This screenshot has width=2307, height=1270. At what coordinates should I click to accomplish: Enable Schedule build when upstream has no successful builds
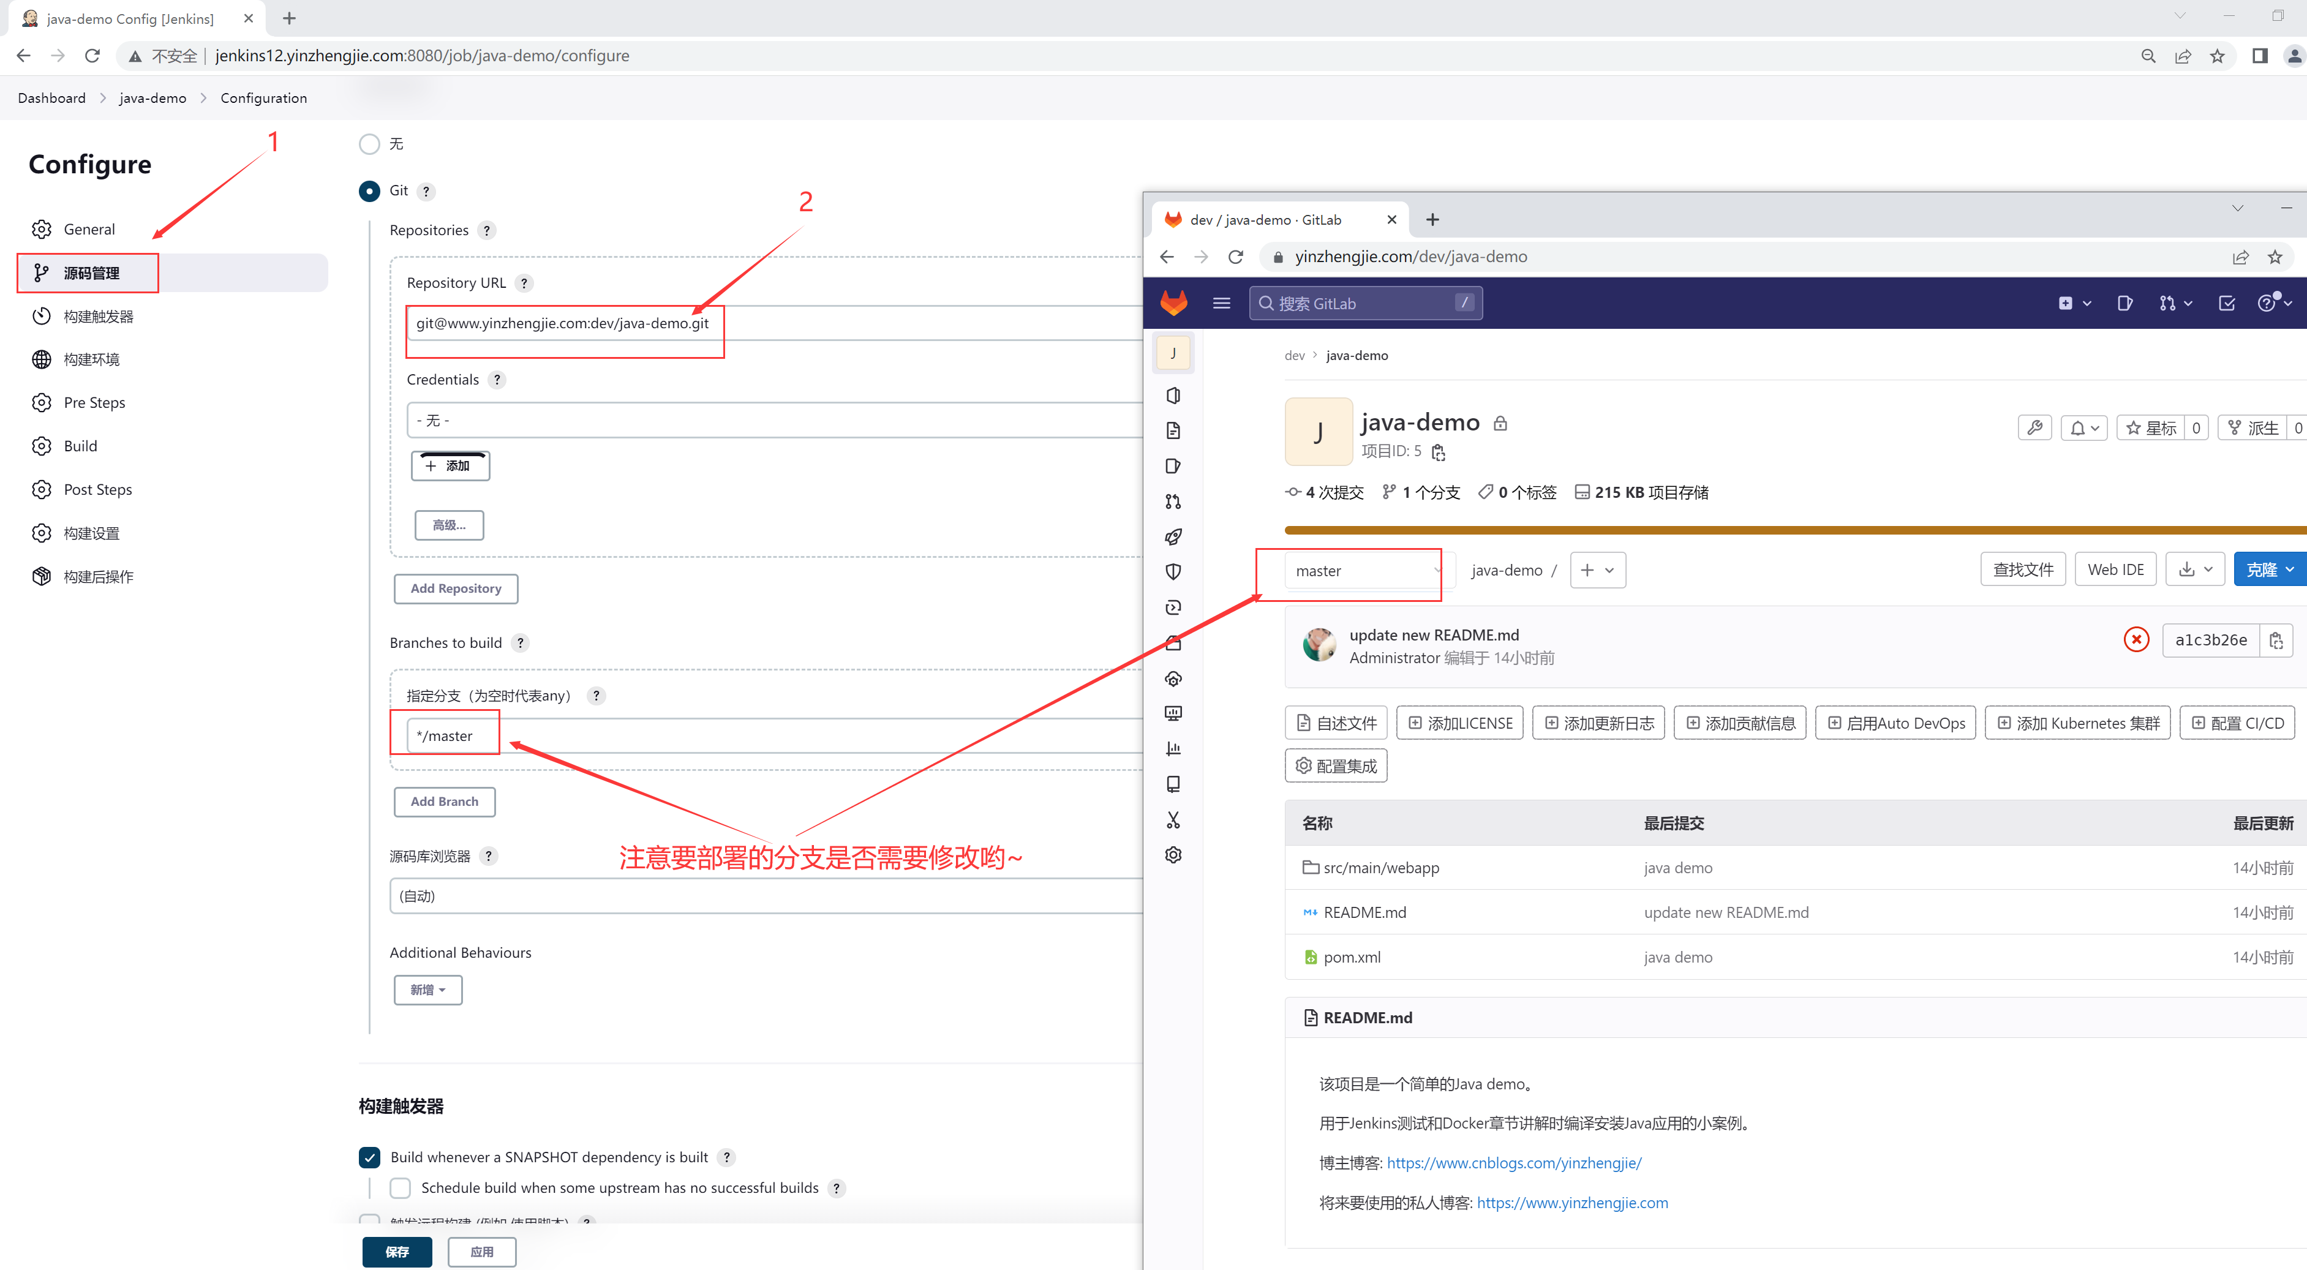pyautogui.click(x=401, y=1187)
